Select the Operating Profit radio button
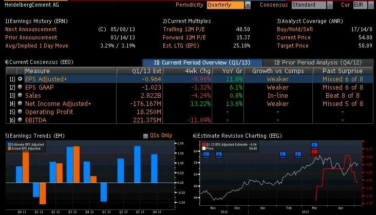Viewport: 376px width, 215px height. pyautogui.click(x=20, y=111)
